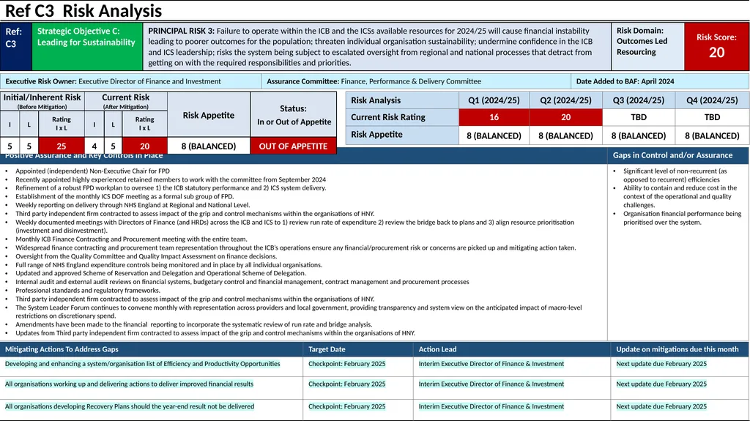Select 'Organisation financial performance being prioritised' bullet

coord(682,217)
